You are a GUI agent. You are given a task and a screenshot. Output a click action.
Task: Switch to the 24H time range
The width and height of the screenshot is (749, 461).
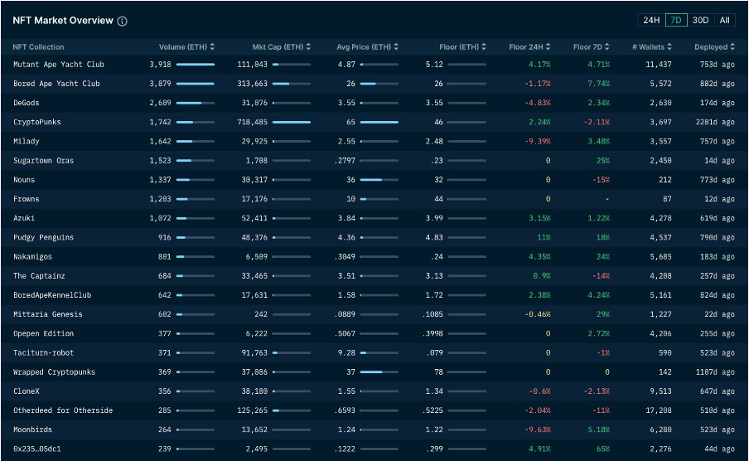[651, 20]
